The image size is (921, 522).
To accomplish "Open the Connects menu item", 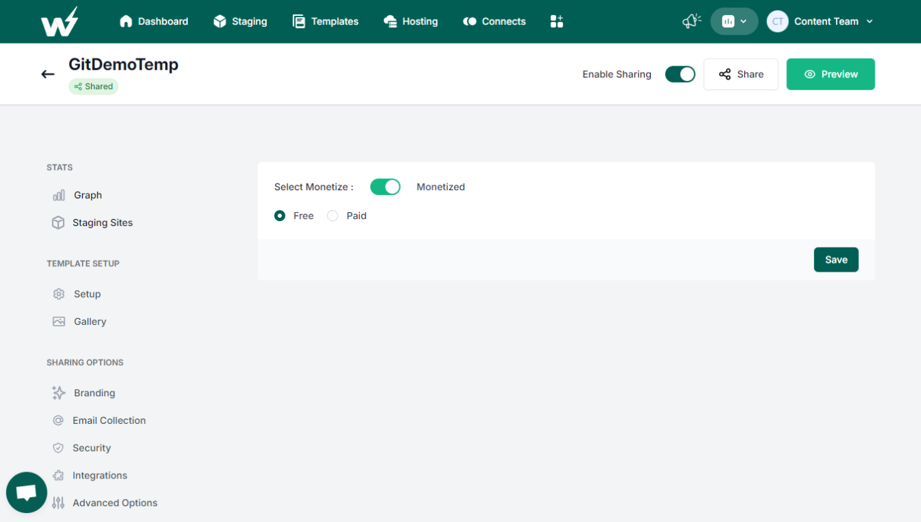I will coord(495,21).
